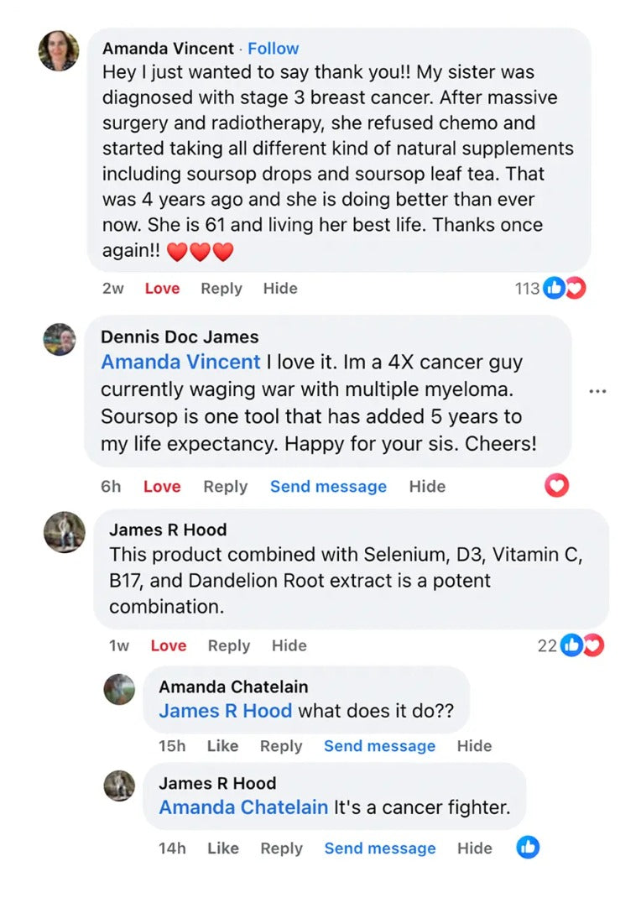Click Dennis Doc James's avatar

coord(60,339)
